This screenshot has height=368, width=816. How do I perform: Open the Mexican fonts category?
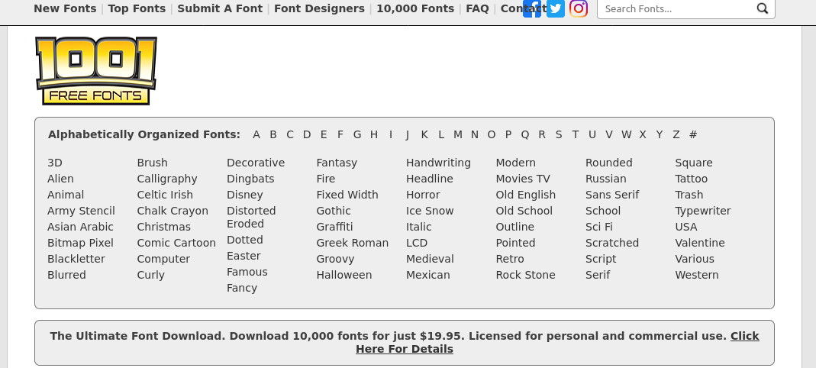tap(428, 276)
